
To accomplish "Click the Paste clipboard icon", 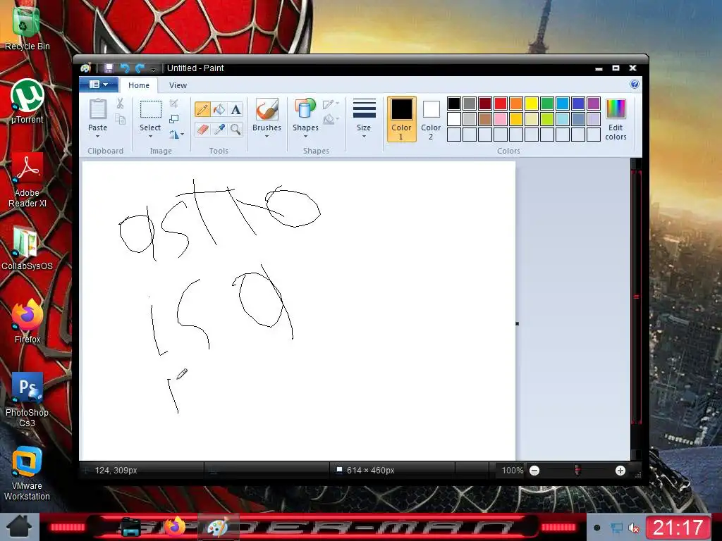I will (97, 109).
